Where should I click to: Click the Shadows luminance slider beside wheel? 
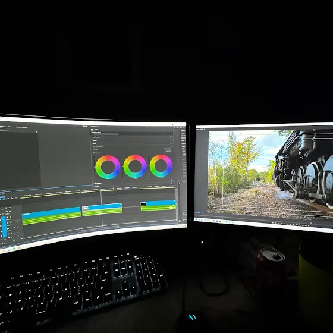[94, 168]
